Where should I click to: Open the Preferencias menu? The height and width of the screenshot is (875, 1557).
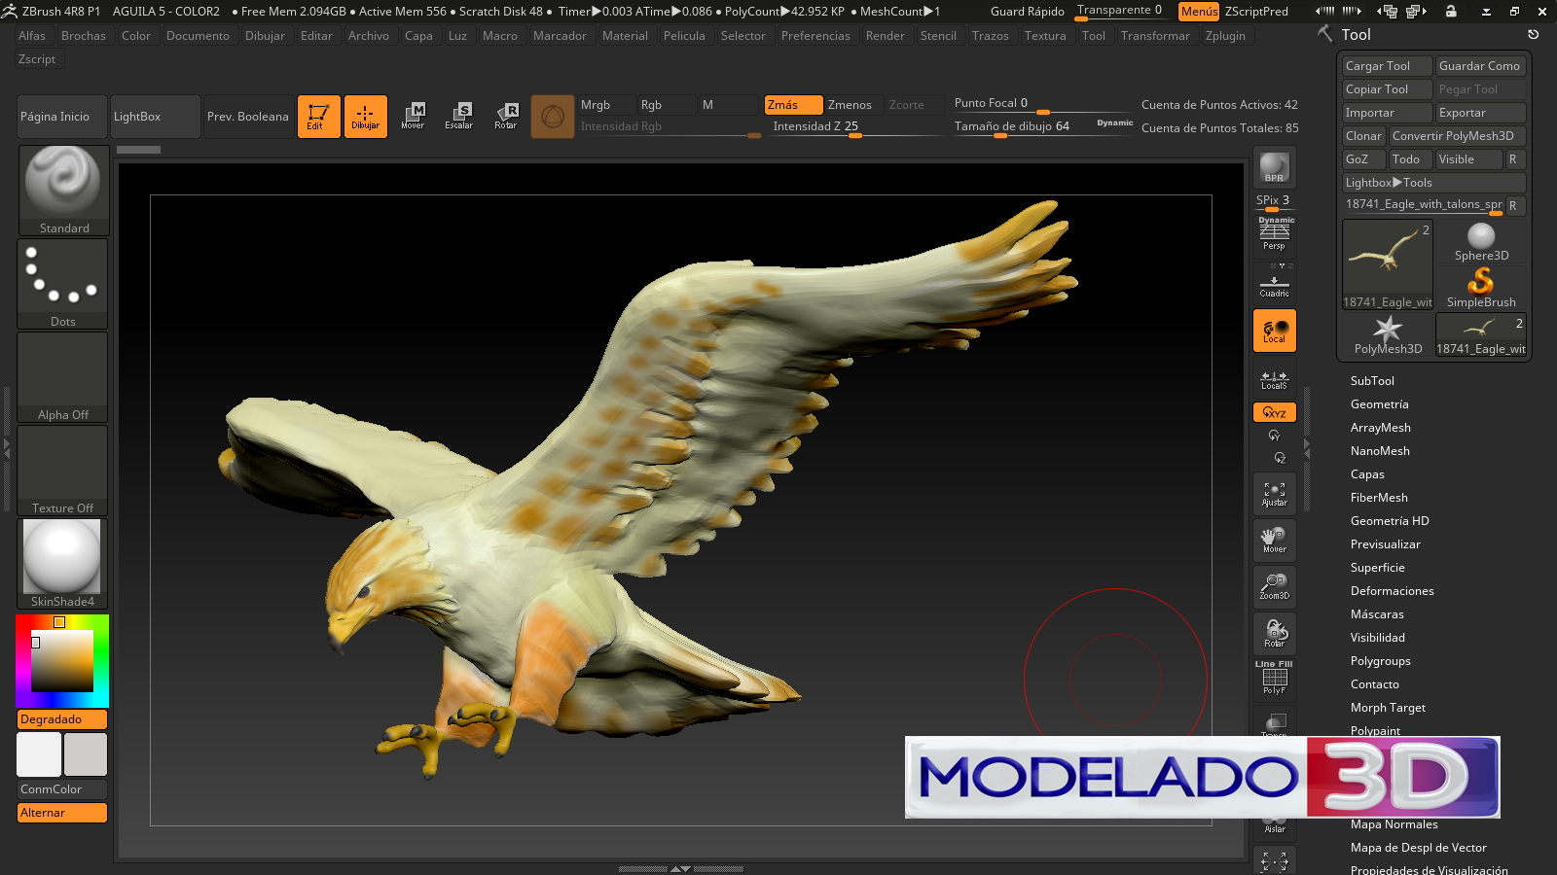(x=815, y=36)
